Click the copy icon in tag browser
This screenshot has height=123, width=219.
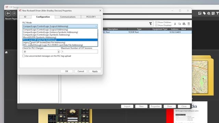[x=179, y=24]
